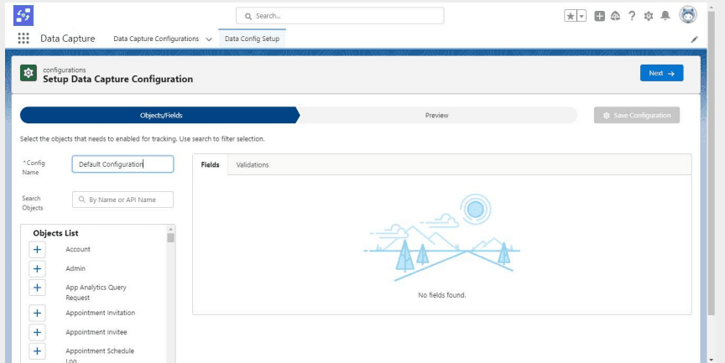725x363 pixels.
Task: Click the Setup Data Capture Configuration title
Action: [x=118, y=80]
